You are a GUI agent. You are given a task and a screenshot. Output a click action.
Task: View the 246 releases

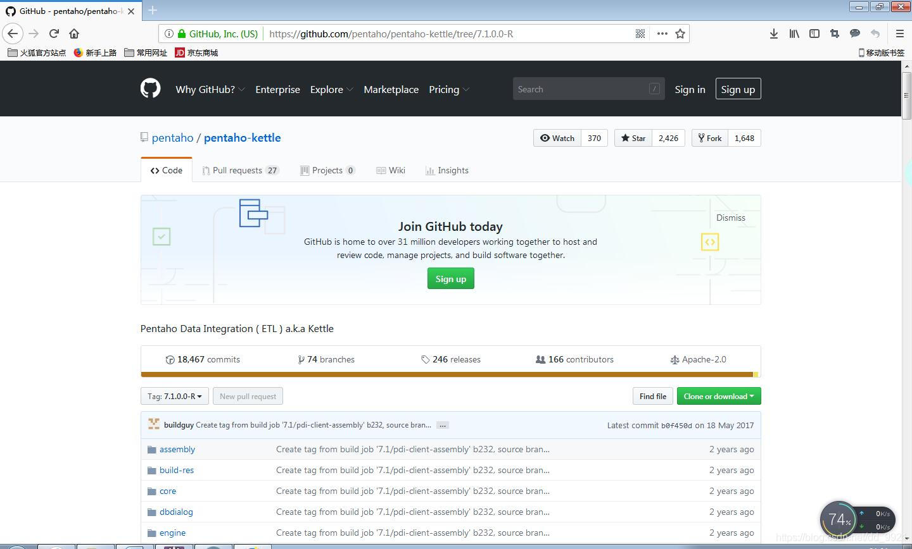tap(451, 359)
